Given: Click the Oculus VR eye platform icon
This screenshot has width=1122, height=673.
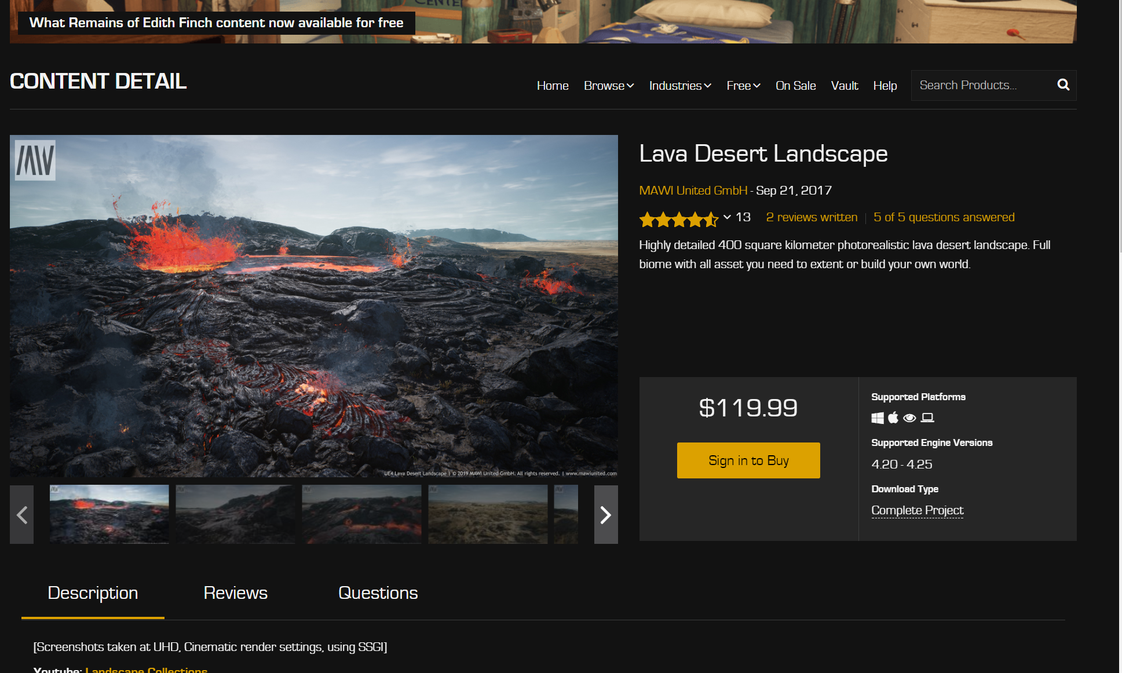Looking at the screenshot, I should [909, 418].
